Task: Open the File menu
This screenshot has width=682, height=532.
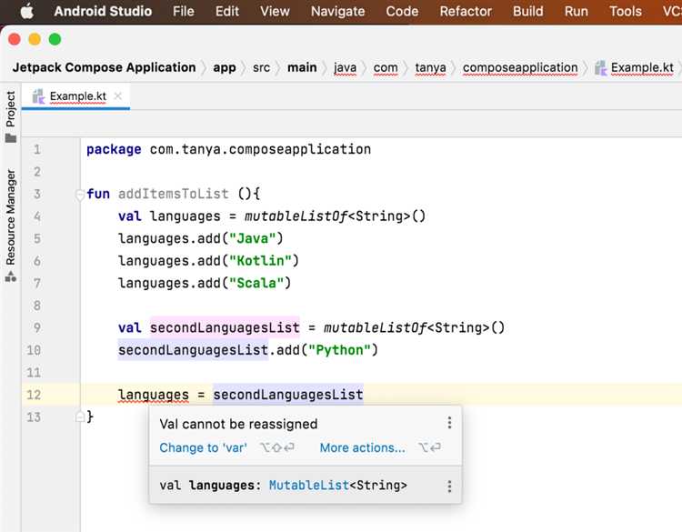Action: (183, 11)
